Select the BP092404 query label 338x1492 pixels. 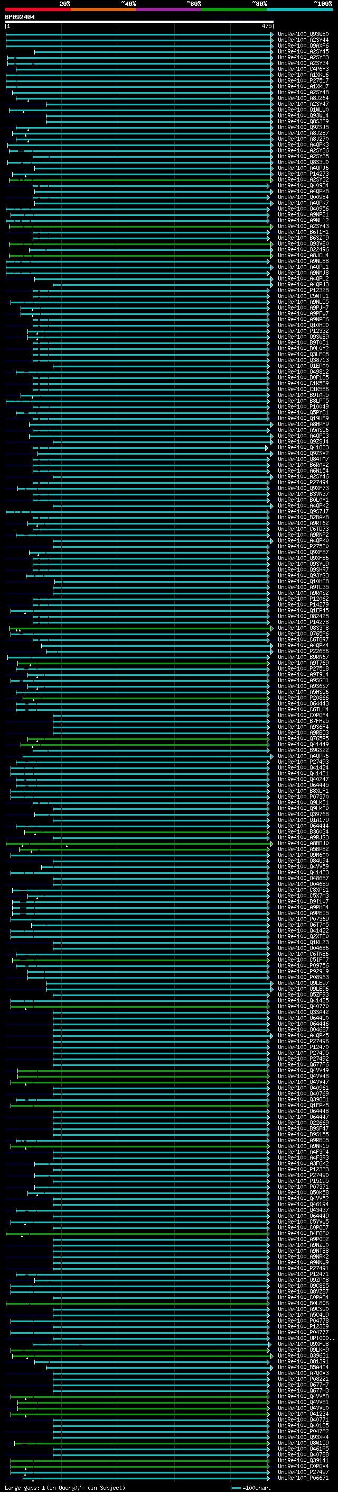pyautogui.click(x=20, y=17)
